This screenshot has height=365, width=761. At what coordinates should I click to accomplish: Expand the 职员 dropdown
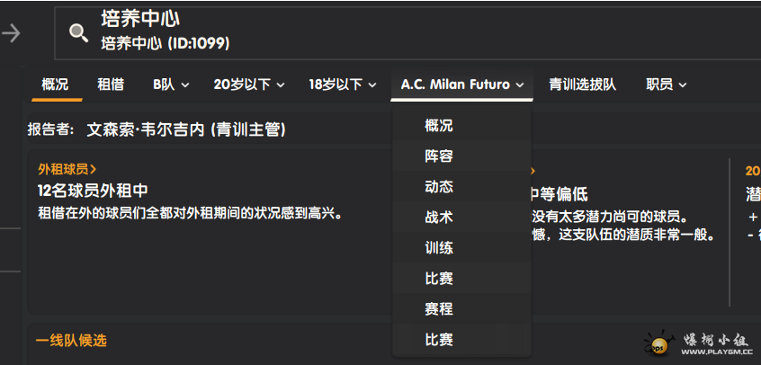pos(667,85)
